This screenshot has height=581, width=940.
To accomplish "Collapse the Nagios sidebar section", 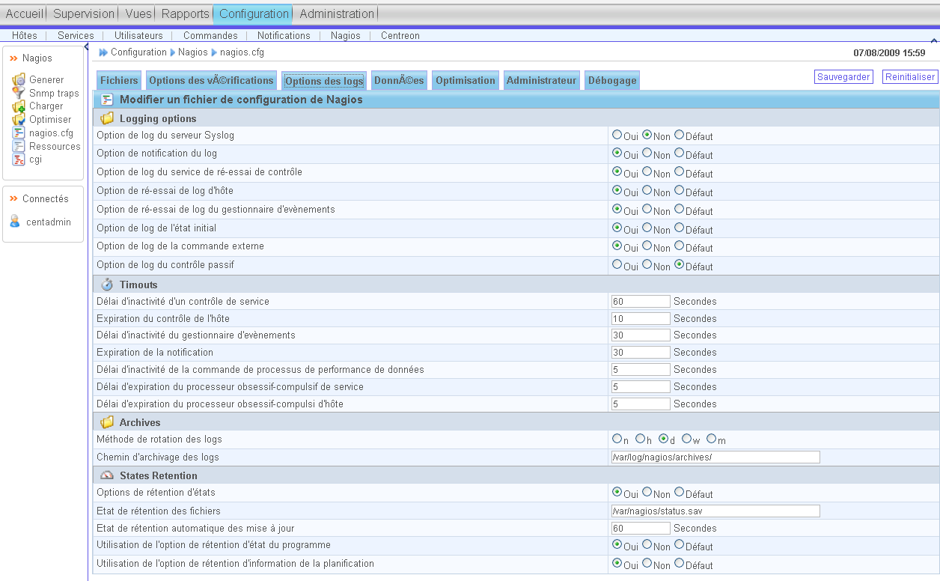I will point(13,58).
